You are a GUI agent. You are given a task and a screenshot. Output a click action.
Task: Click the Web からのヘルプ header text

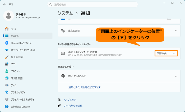(x=77, y=76)
